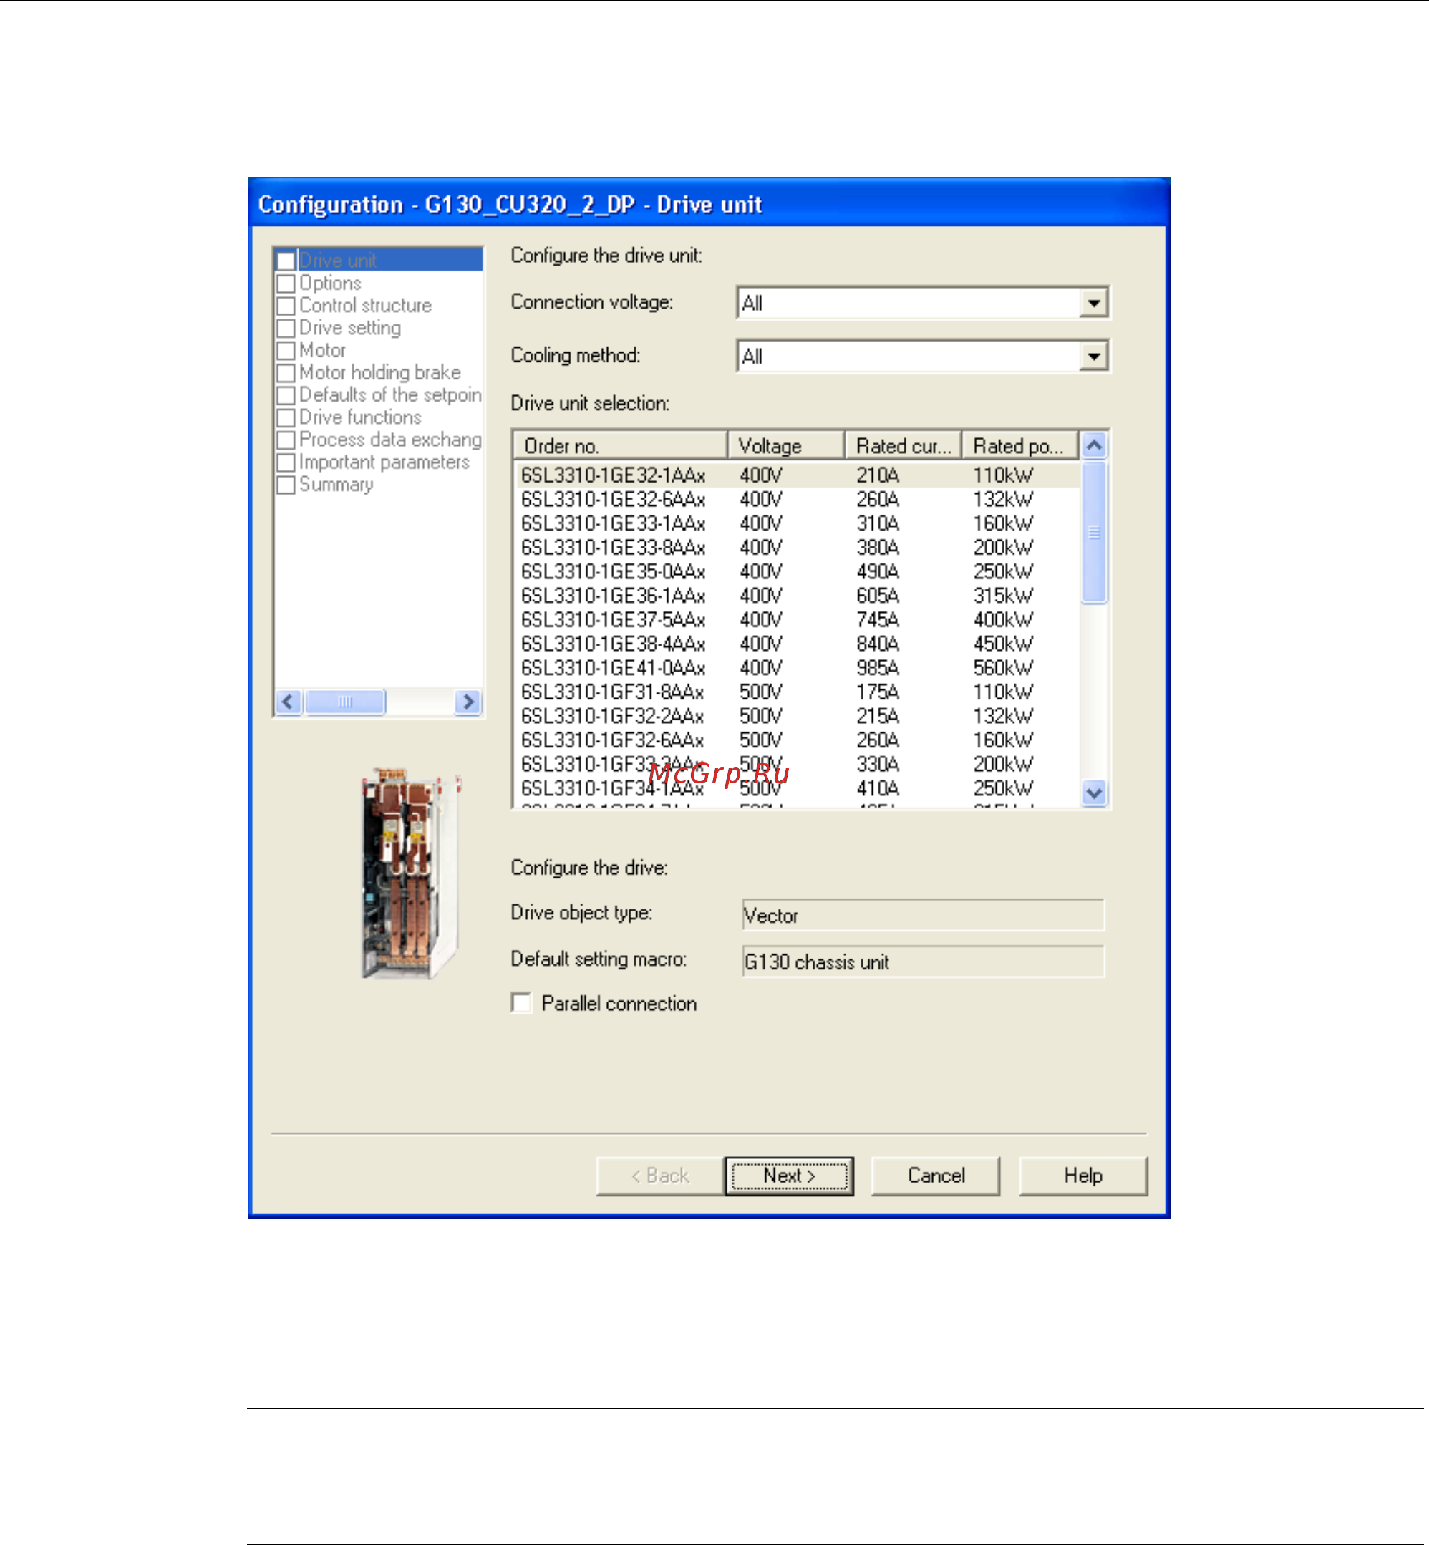The width and height of the screenshot is (1429, 1545).
Task: Select drive 6SL3310-1GE33-8AAx
Action: point(798,547)
